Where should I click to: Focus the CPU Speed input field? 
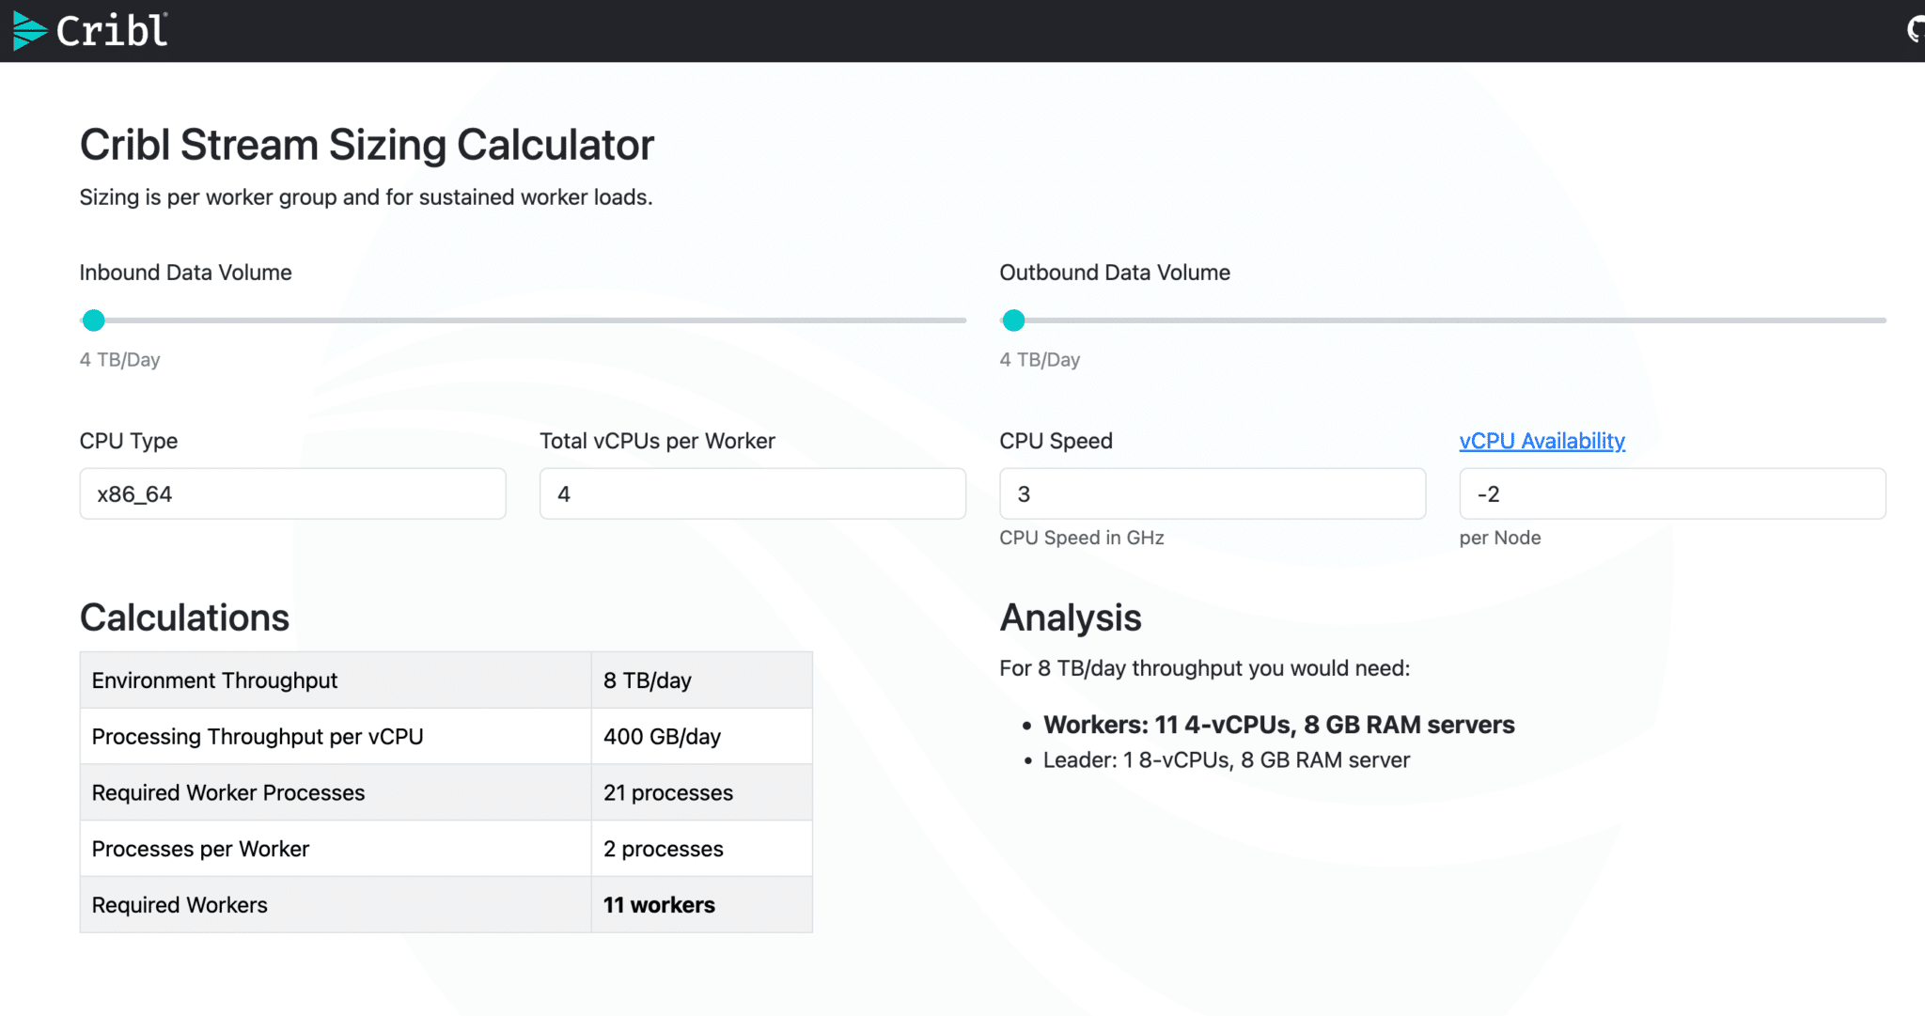click(x=1213, y=493)
